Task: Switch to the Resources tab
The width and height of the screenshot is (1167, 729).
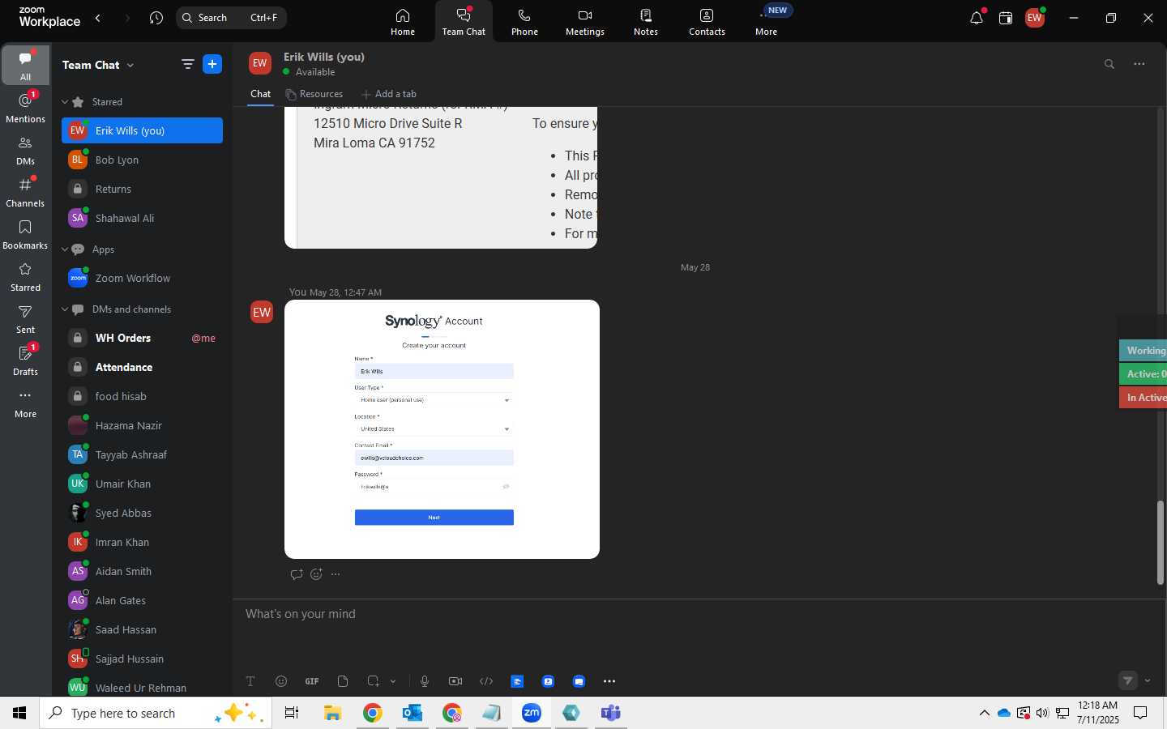Action: [x=314, y=94]
